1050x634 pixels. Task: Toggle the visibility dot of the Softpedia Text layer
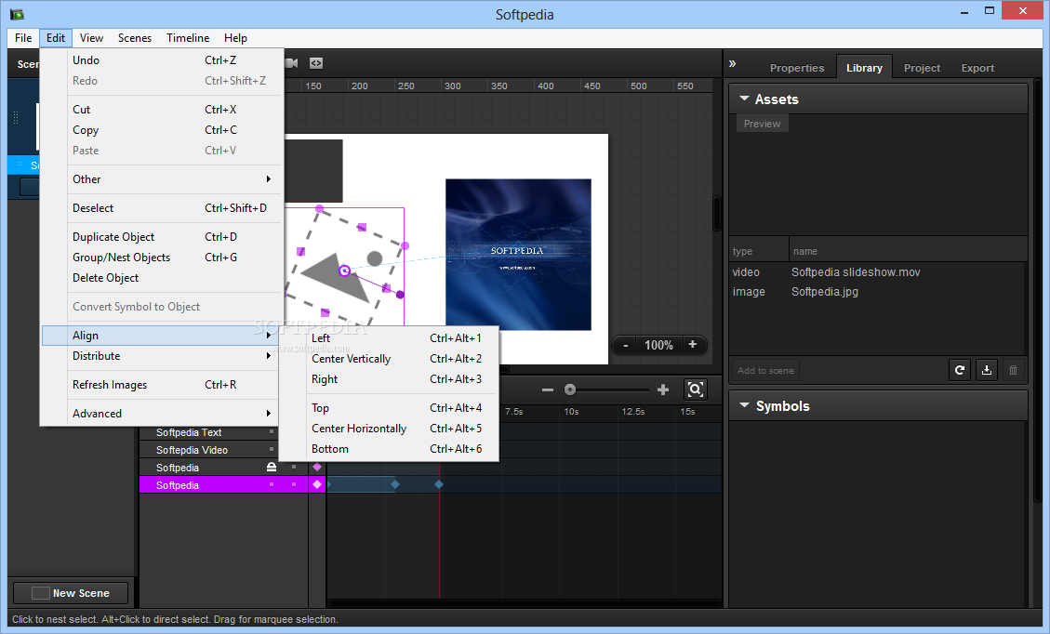click(x=272, y=432)
